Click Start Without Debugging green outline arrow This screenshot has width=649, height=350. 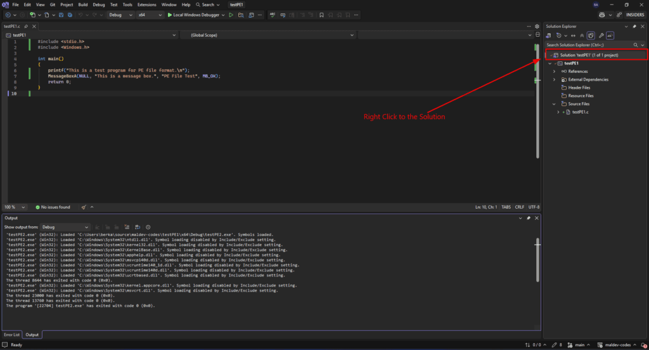click(x=231, y=15)
